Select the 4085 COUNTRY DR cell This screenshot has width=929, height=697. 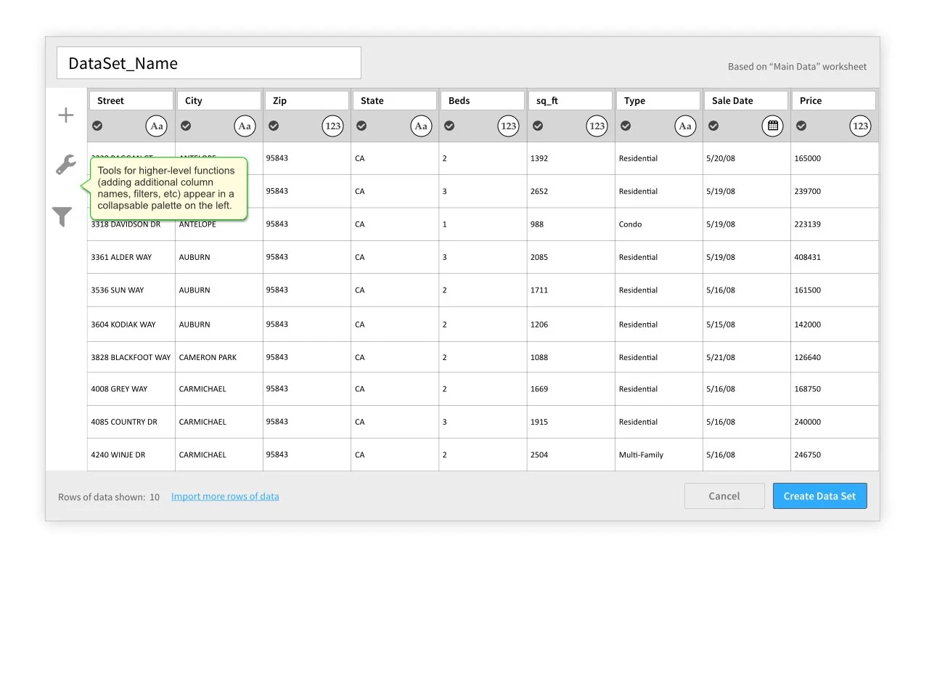point(131,422)
